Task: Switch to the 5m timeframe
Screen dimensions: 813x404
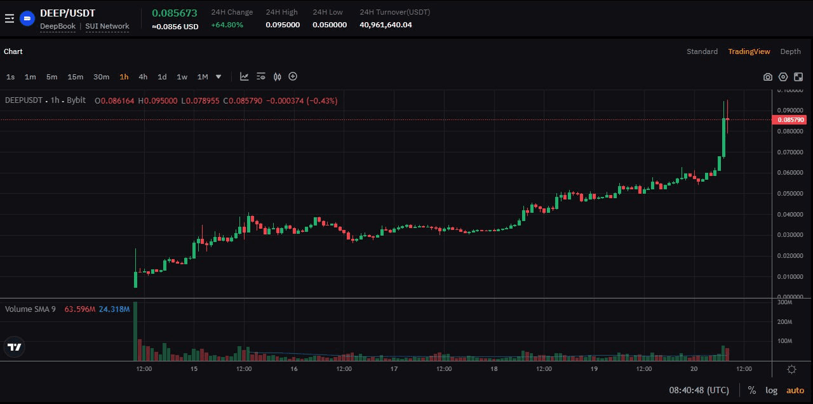Action: point(51,77)
